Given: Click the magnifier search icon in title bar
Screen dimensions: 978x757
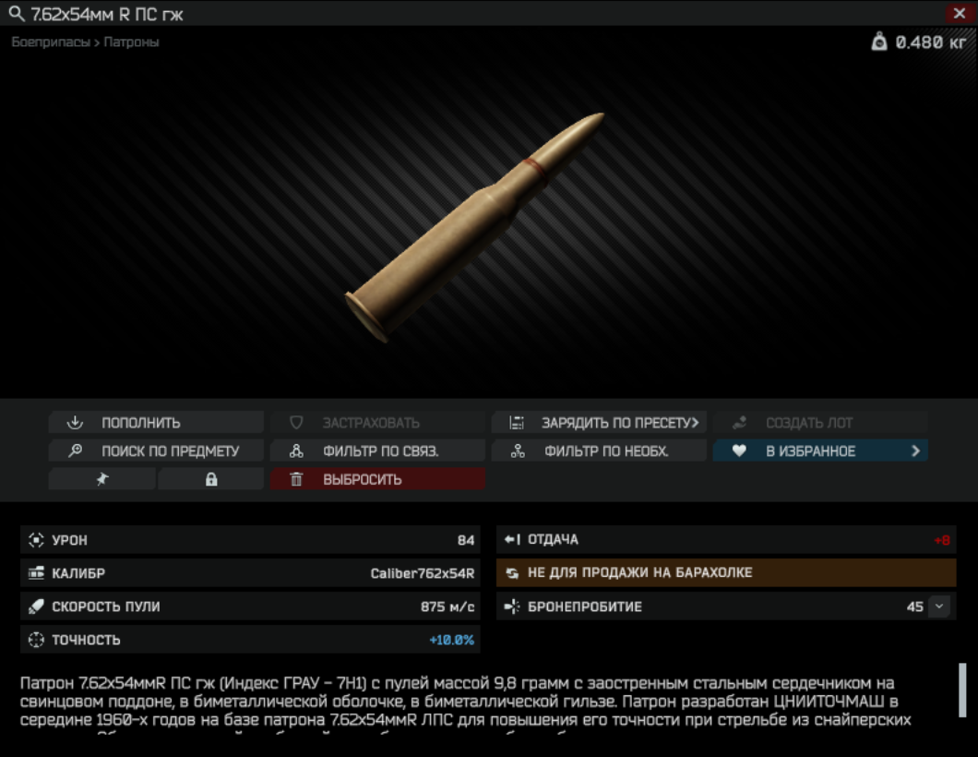Looking at the screenshot, I should [x=17, y=13].
